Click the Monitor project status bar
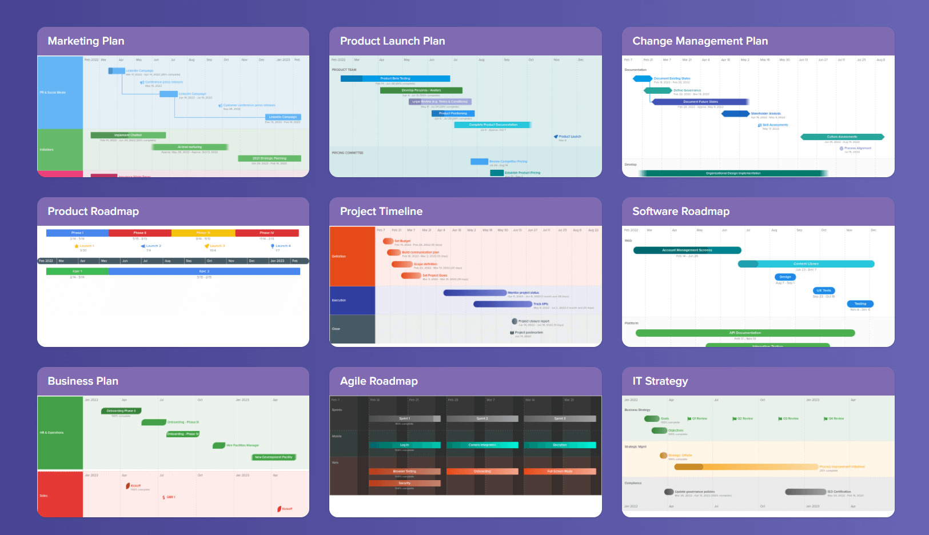The image size is (929, 535). tap(475, 293)
